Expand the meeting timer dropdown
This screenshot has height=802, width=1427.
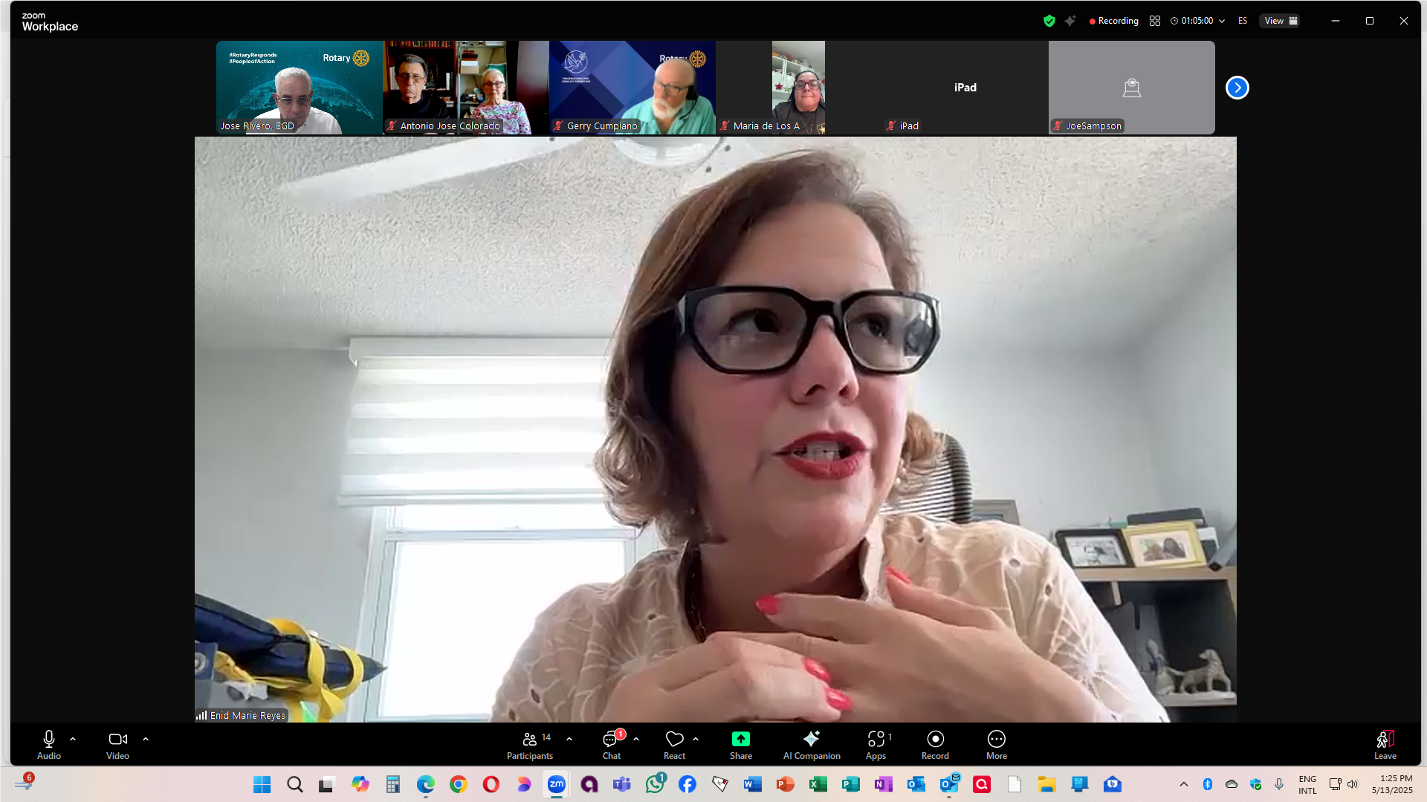click(1222, 21)
